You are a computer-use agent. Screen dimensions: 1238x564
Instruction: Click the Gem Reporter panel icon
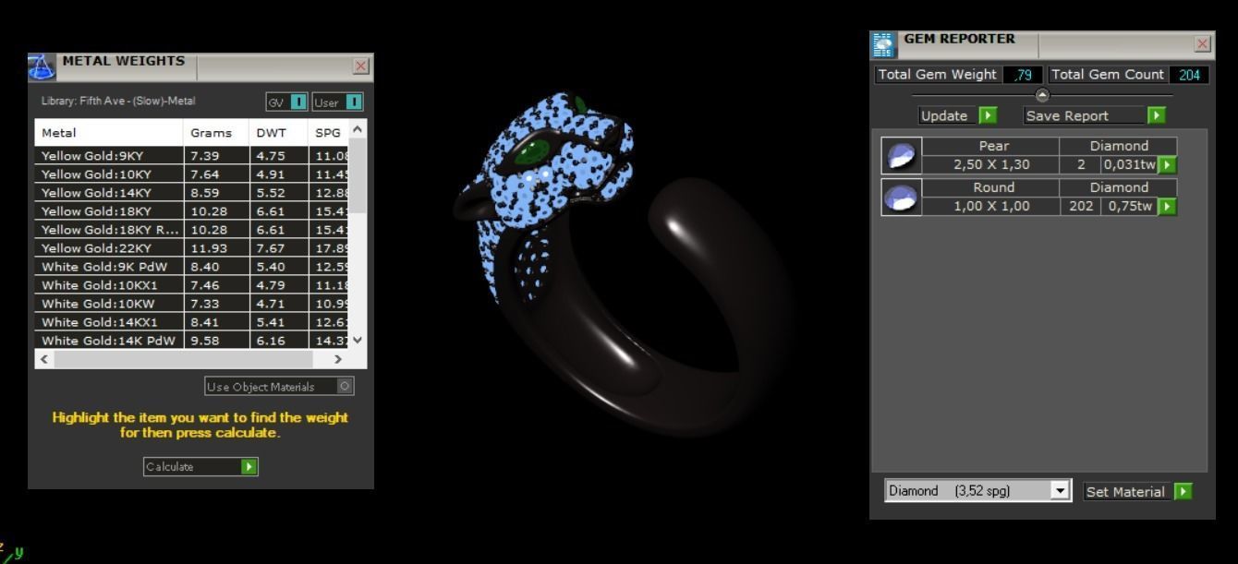point(883,44)
